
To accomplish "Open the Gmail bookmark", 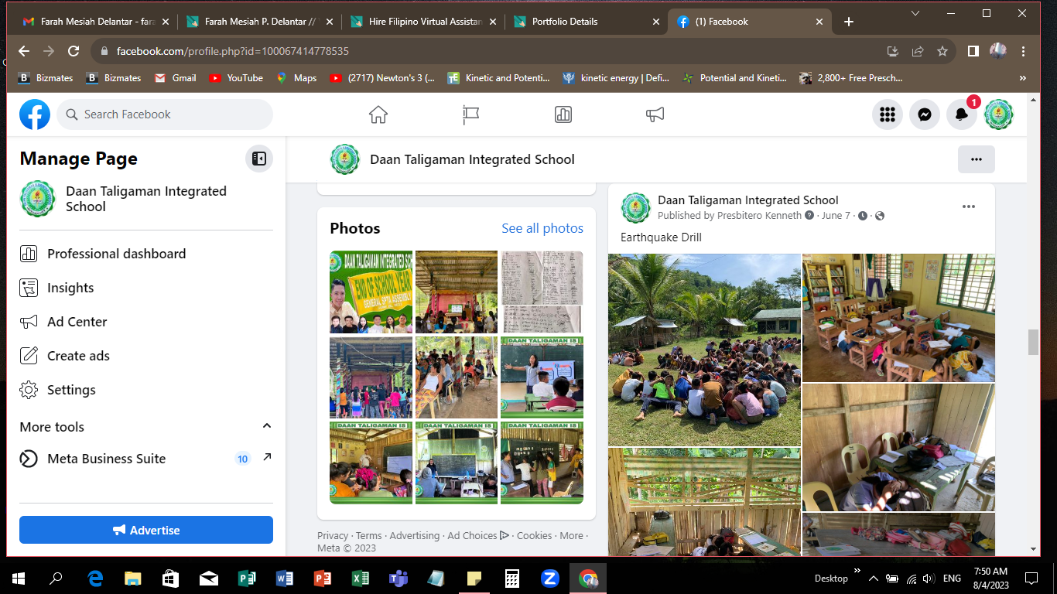I will (176, 78).
